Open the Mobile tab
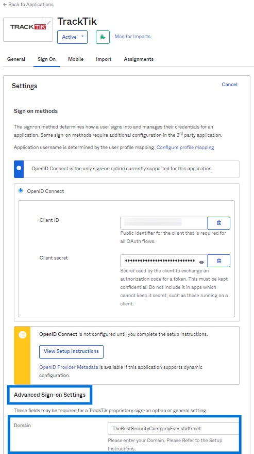This screenshot has height=454, width=254. pos(76,59)
